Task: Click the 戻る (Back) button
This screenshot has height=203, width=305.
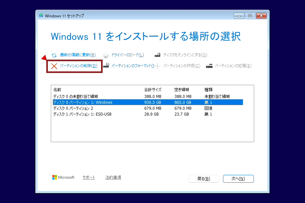Action: tap(204, 179)
